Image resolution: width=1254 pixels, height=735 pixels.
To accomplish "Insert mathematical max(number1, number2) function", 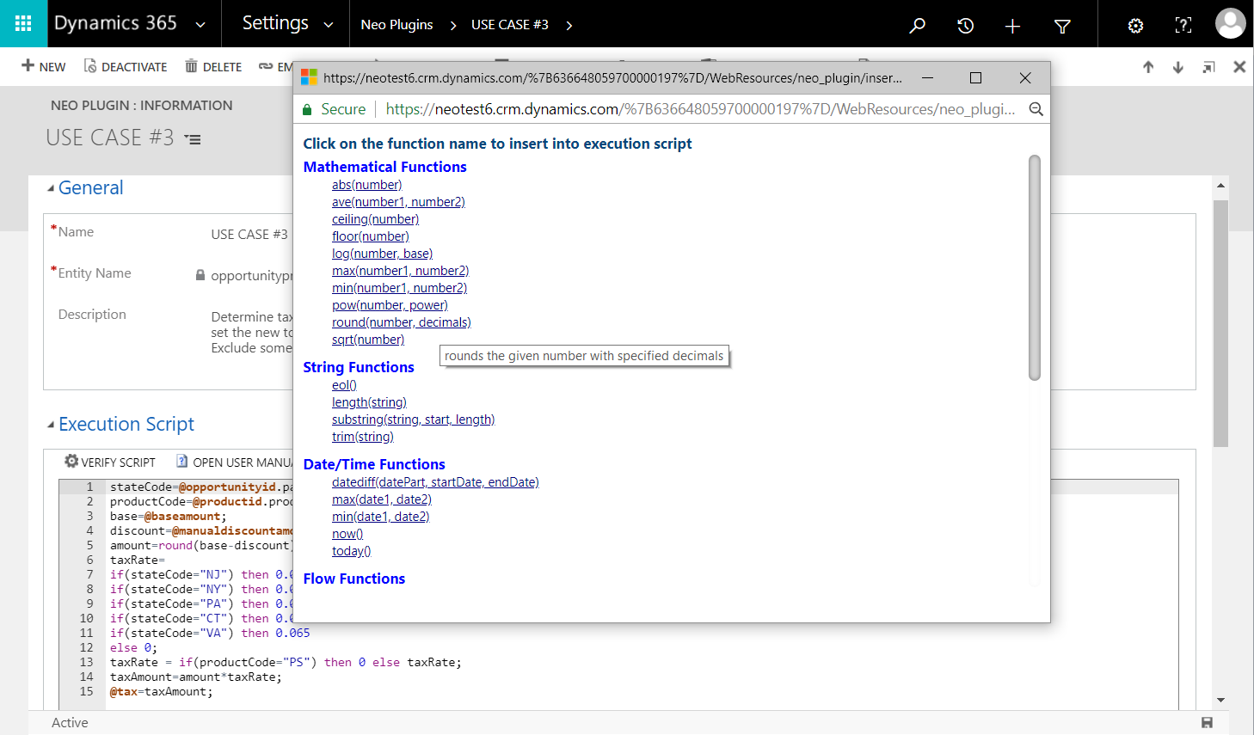I will tap(400, 271).
